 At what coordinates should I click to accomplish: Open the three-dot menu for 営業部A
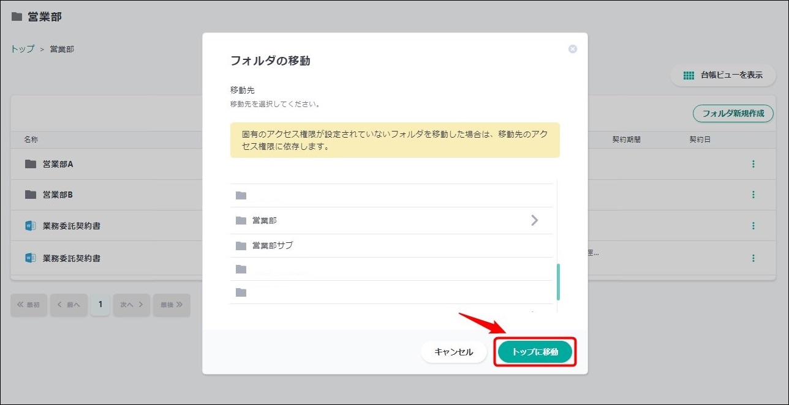point(753,164)
